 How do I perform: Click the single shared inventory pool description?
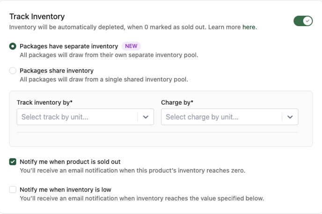(104, 79)
